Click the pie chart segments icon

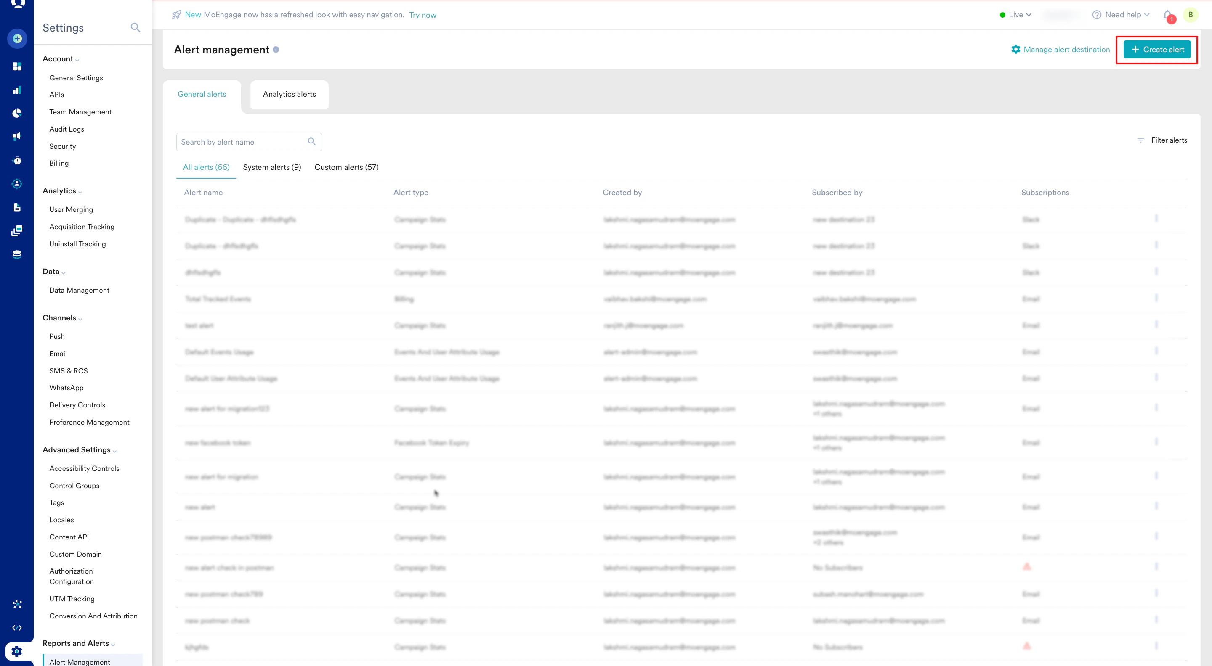click(17, 113)
